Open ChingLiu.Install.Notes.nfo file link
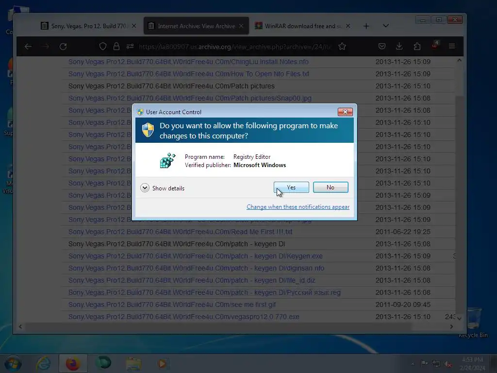 coord(188,62)
